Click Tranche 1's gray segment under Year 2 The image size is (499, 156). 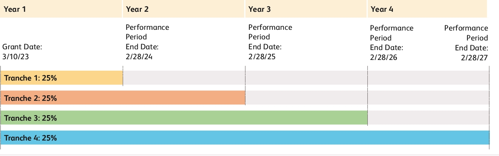(184, 78)
